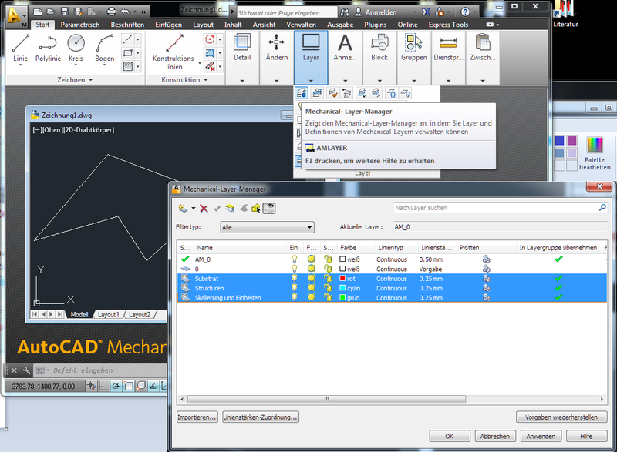Open the dropdown arrow under Linie

[x=20, y=65]
